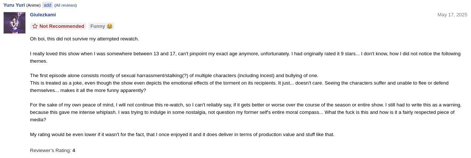This screenshot has height=158, width=471.
Task: Select the Not Recommended tag text
Action: (62, 26)
